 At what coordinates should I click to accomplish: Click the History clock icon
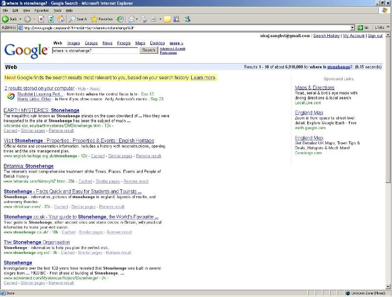click(x=120, y=19)
